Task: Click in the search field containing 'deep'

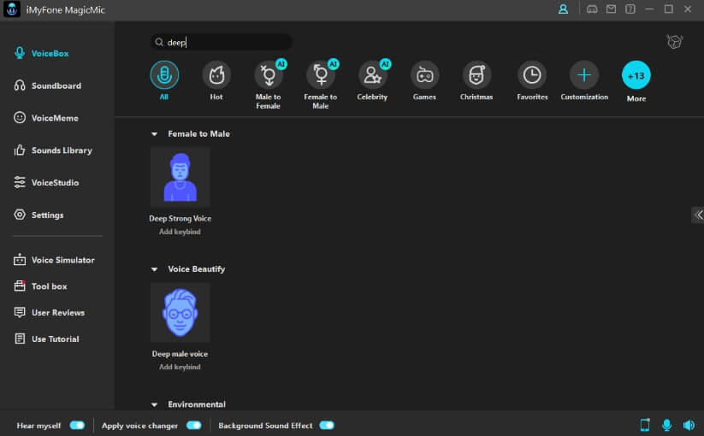Action: (x=221, y=42)
